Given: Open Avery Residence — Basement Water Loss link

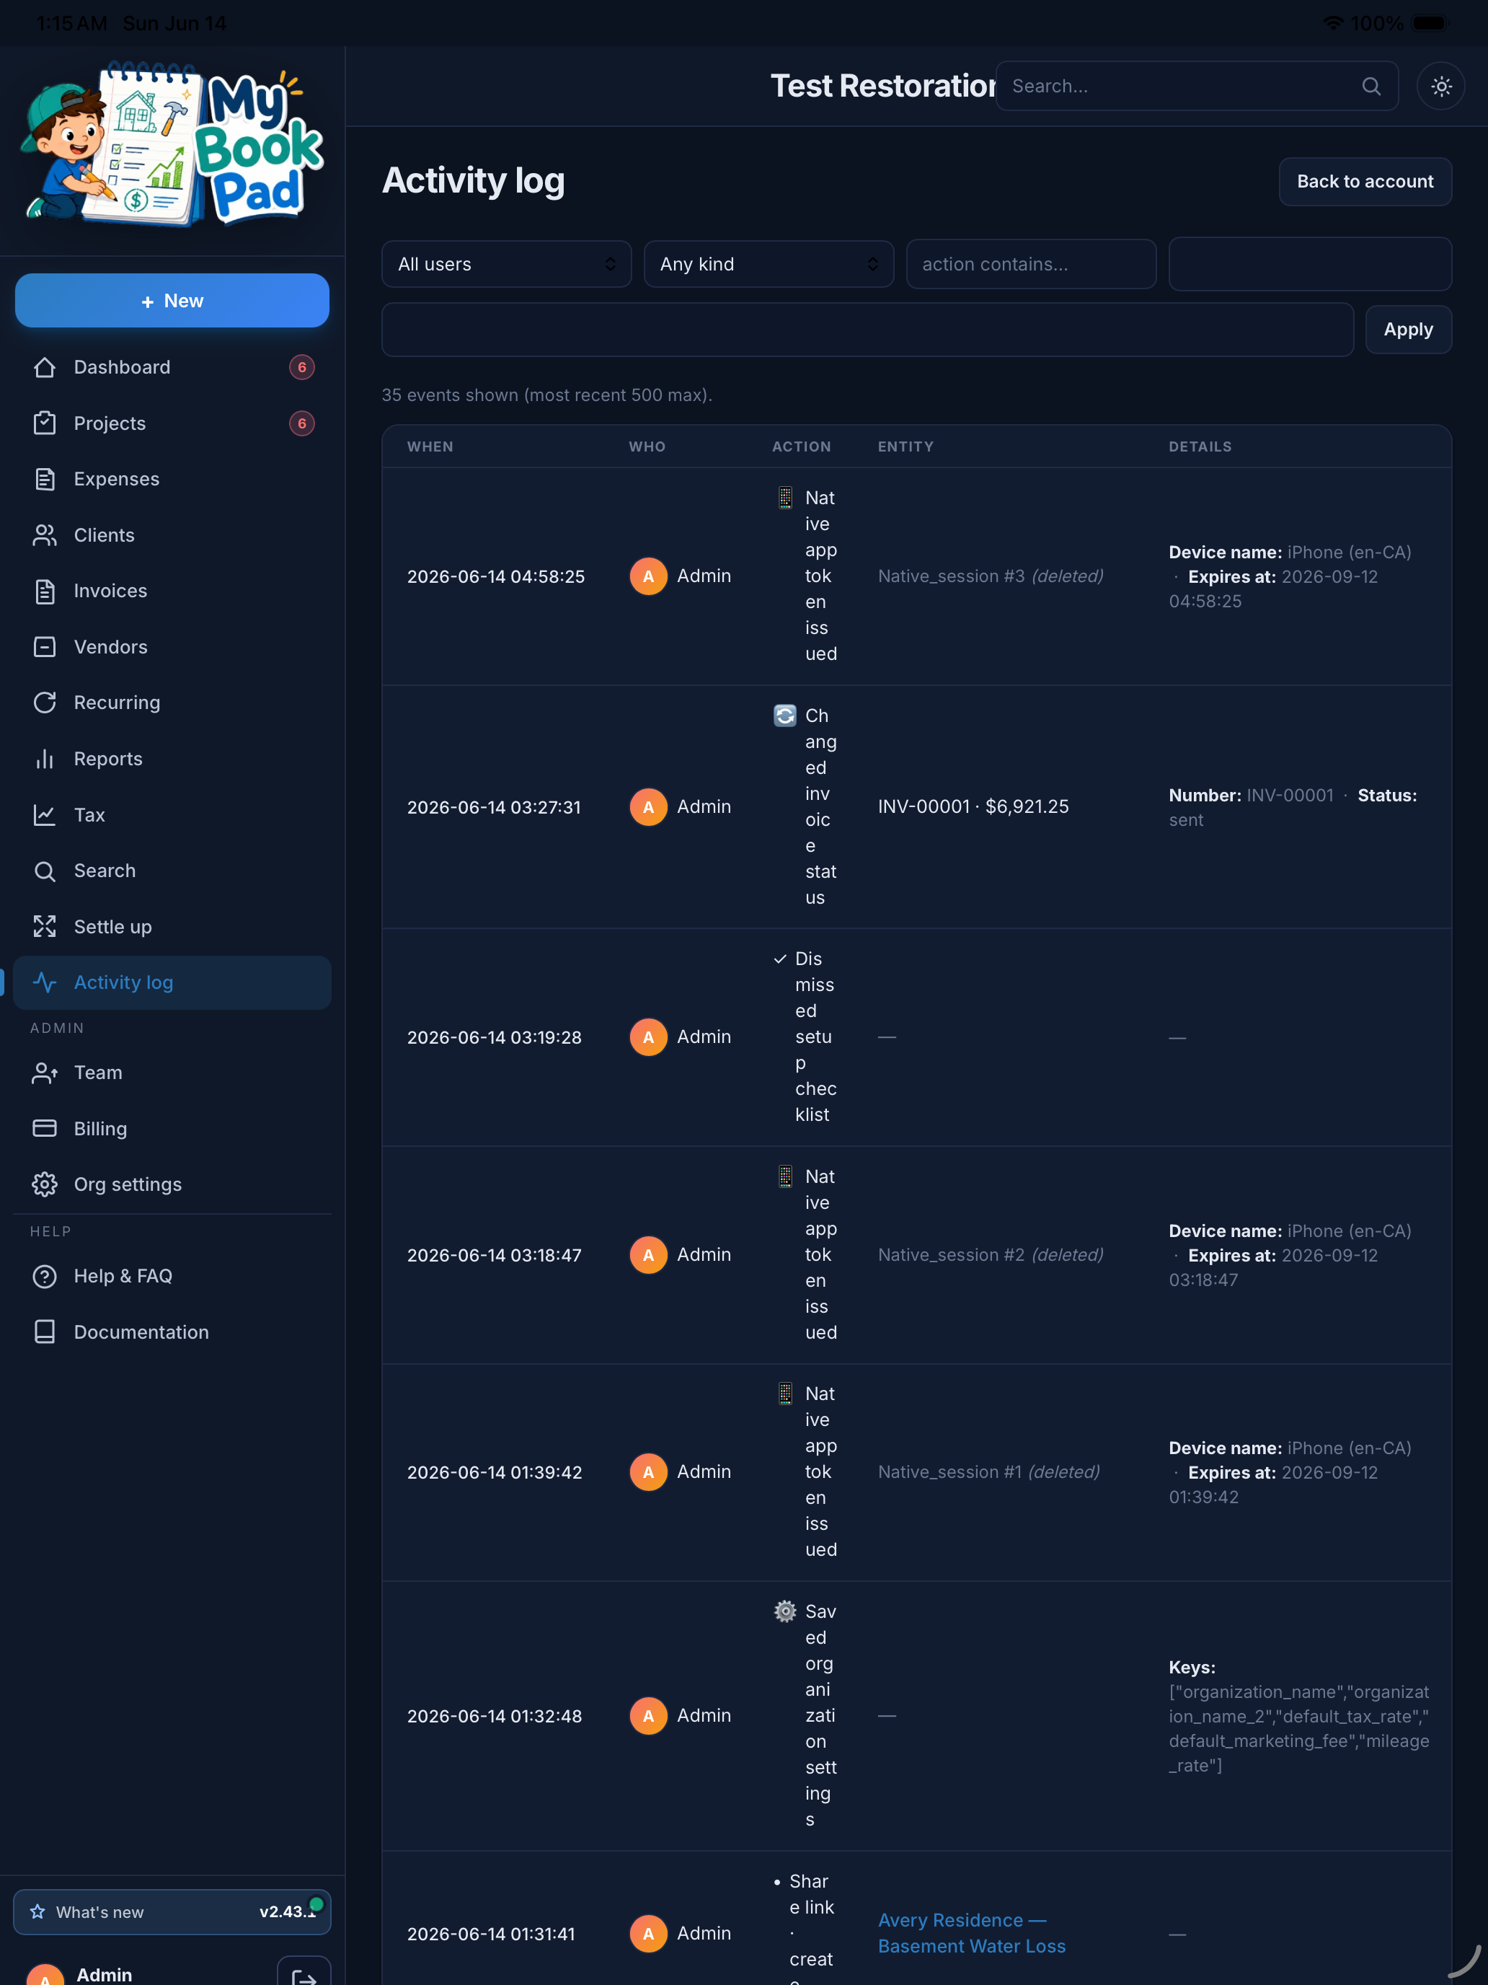Looking at the screenshot, I should (971, 1933).
